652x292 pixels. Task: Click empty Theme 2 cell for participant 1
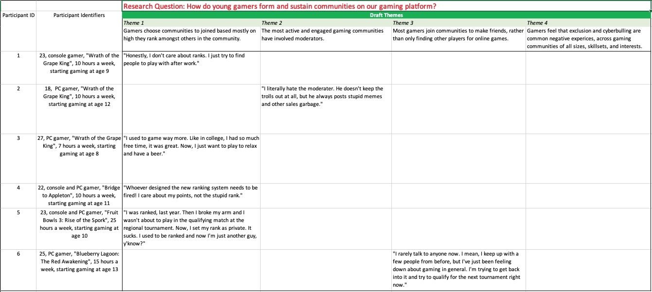(326, 68)
